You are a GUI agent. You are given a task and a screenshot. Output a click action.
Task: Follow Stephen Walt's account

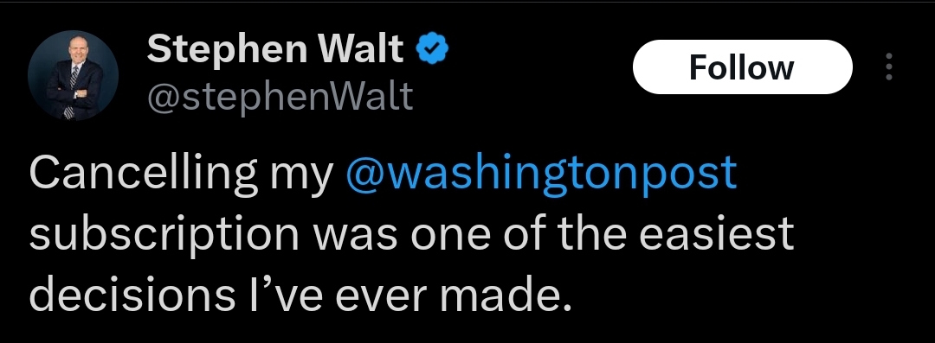point(743,67)
